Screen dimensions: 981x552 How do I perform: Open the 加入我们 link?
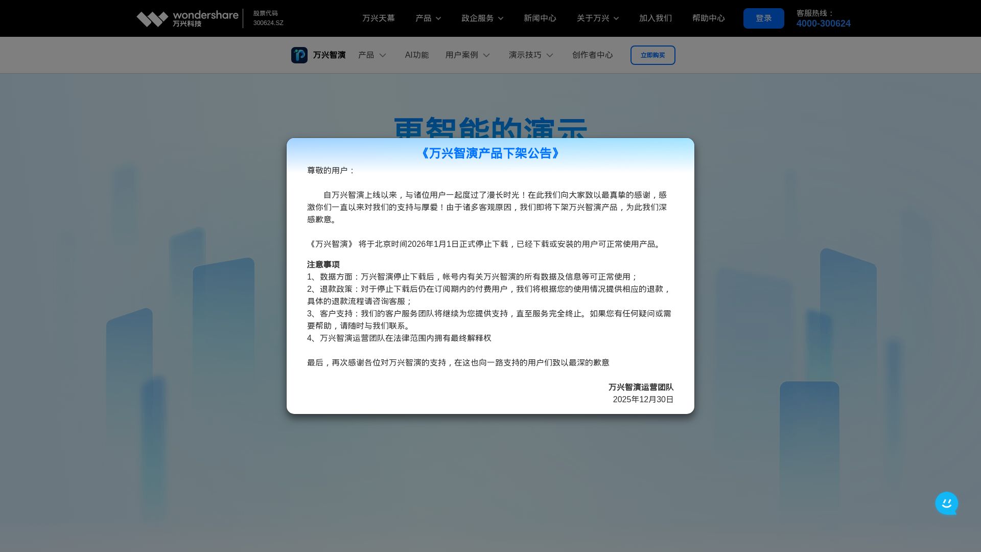pos(655,18)
